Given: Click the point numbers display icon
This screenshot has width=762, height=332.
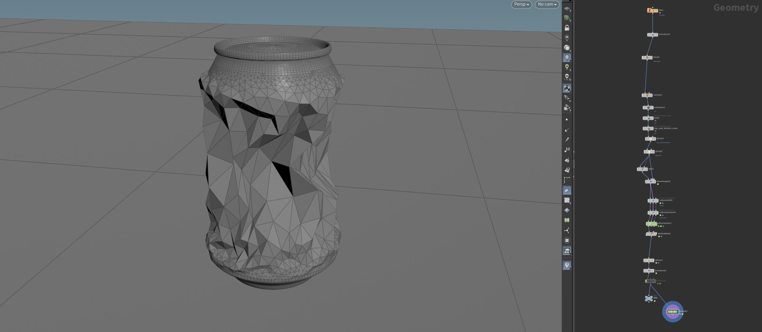Looking at the screenshot, I should [567, 150].
